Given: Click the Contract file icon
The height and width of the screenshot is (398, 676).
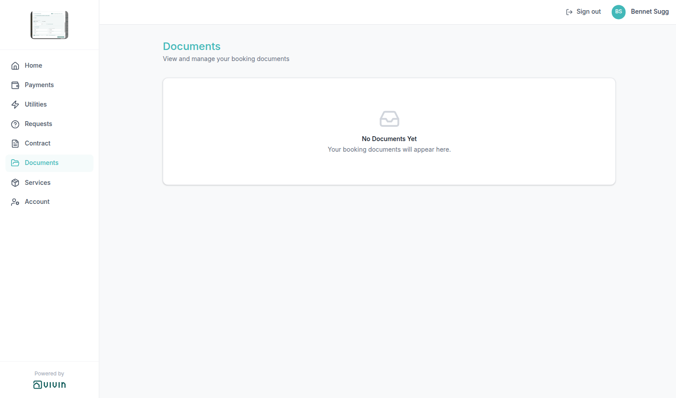Looking at the screenshot, I should [15, 144].
